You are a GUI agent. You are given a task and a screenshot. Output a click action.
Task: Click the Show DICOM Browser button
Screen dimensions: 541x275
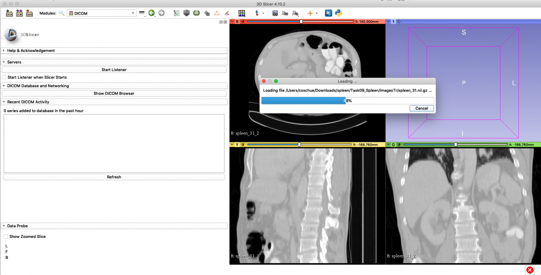pyautogui.click(x=114, y=93)
